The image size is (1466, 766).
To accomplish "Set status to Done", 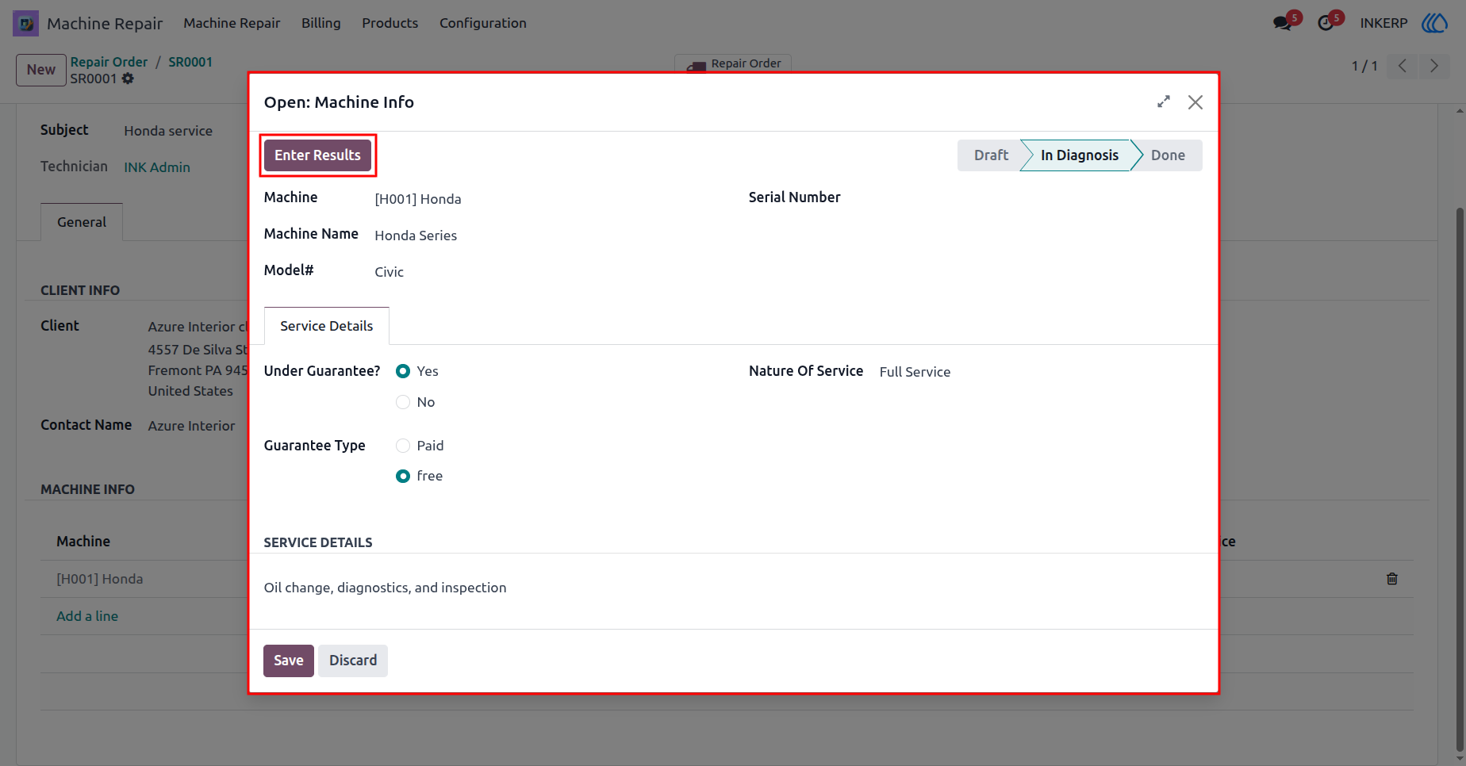I will pos(1168,155).
